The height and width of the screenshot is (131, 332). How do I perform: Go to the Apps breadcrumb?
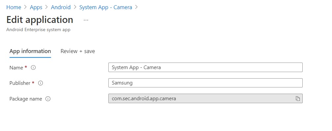pos(36,7)
